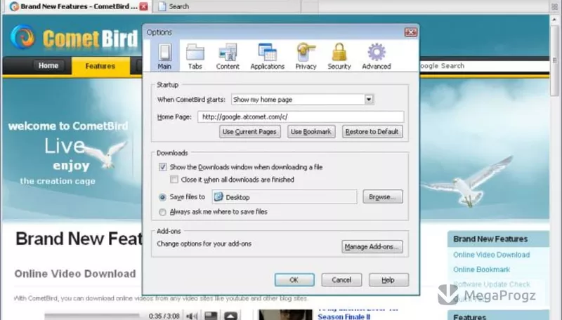
Task: Click the video thumbnail beside Season Finale
Action: [x=285, y=314]
